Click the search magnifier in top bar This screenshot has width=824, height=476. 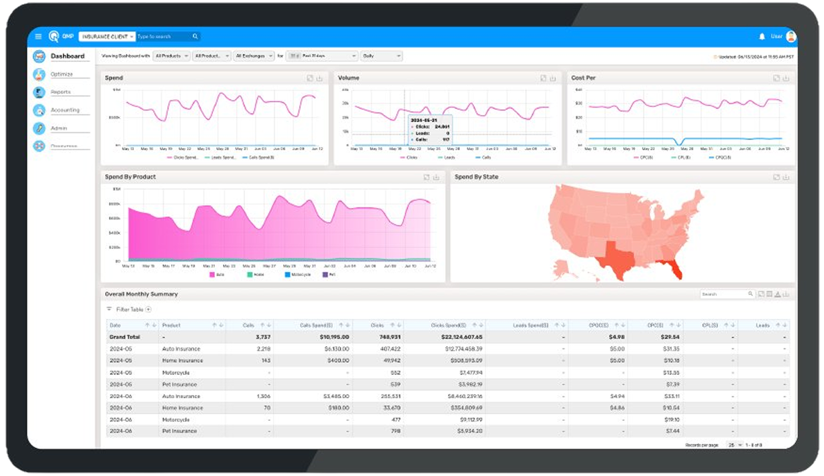tap(195, 37)
